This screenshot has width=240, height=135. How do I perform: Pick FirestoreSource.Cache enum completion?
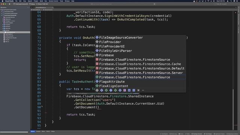point(141,64)
